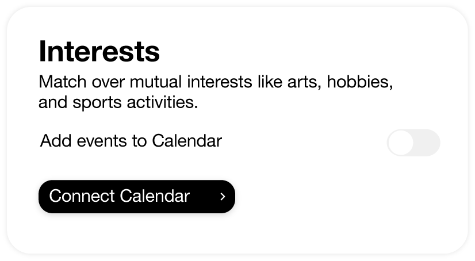Click the "Add events to Calendar" label

point(131,141)
